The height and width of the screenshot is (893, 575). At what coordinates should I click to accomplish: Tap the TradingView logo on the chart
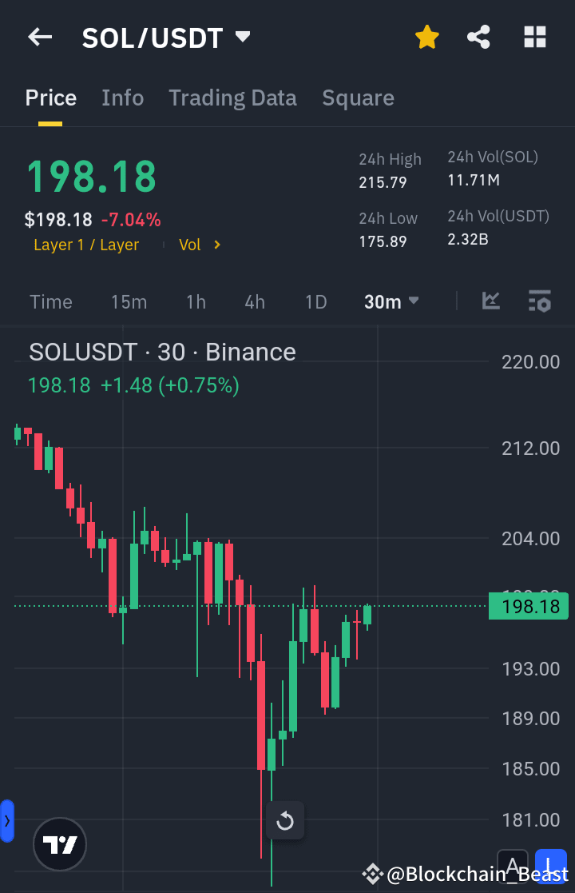click(59, 844)
